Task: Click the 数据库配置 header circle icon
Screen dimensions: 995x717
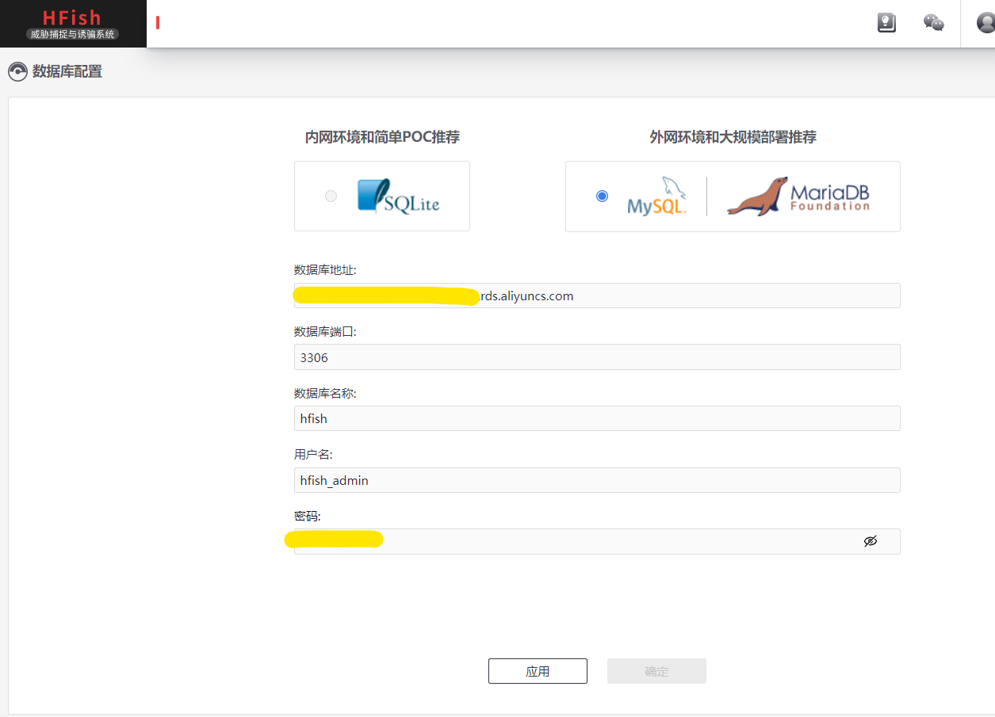Action: click(x=17, y=72)
